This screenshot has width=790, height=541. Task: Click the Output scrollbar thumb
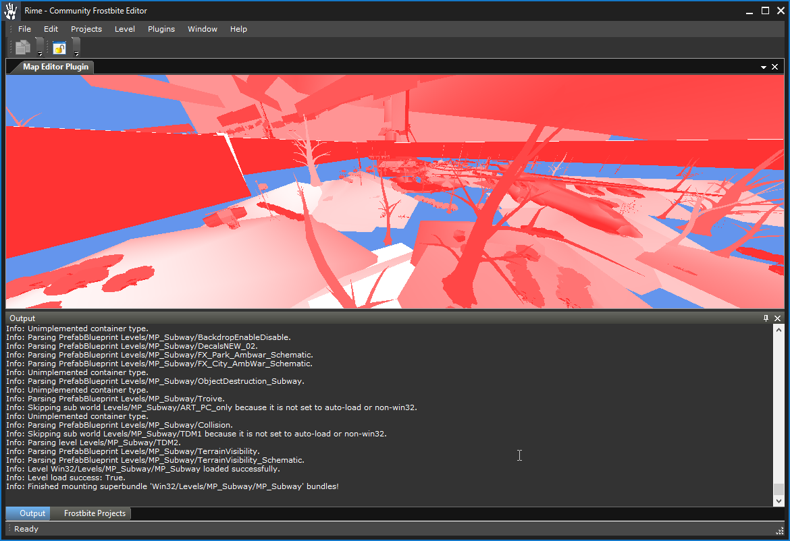click(779, 488)
